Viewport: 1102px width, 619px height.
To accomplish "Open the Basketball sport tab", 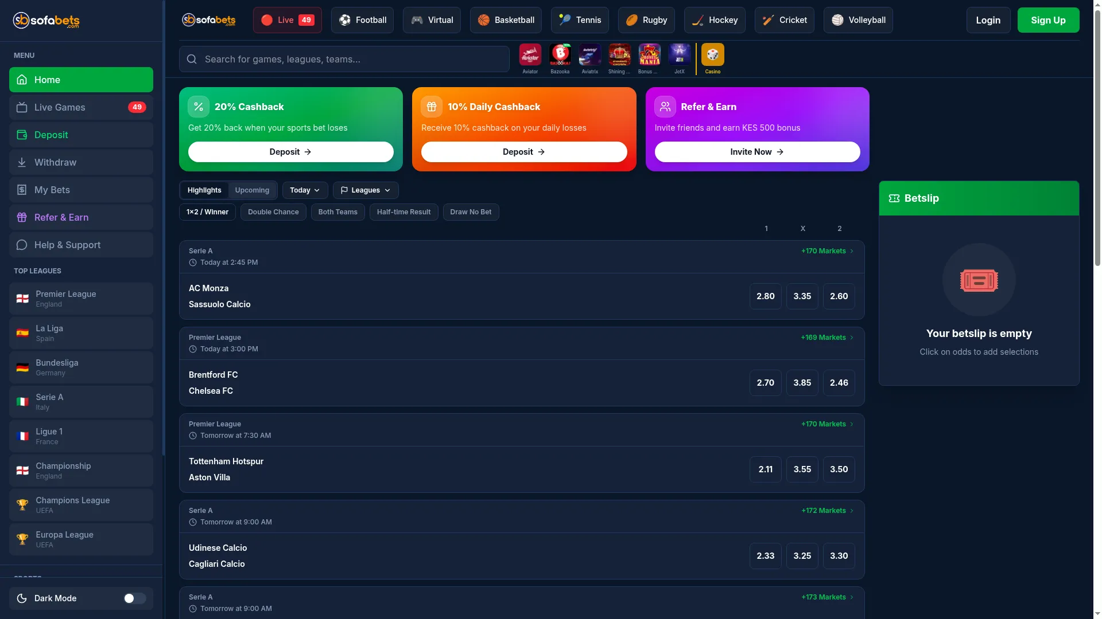I will 506,20.
